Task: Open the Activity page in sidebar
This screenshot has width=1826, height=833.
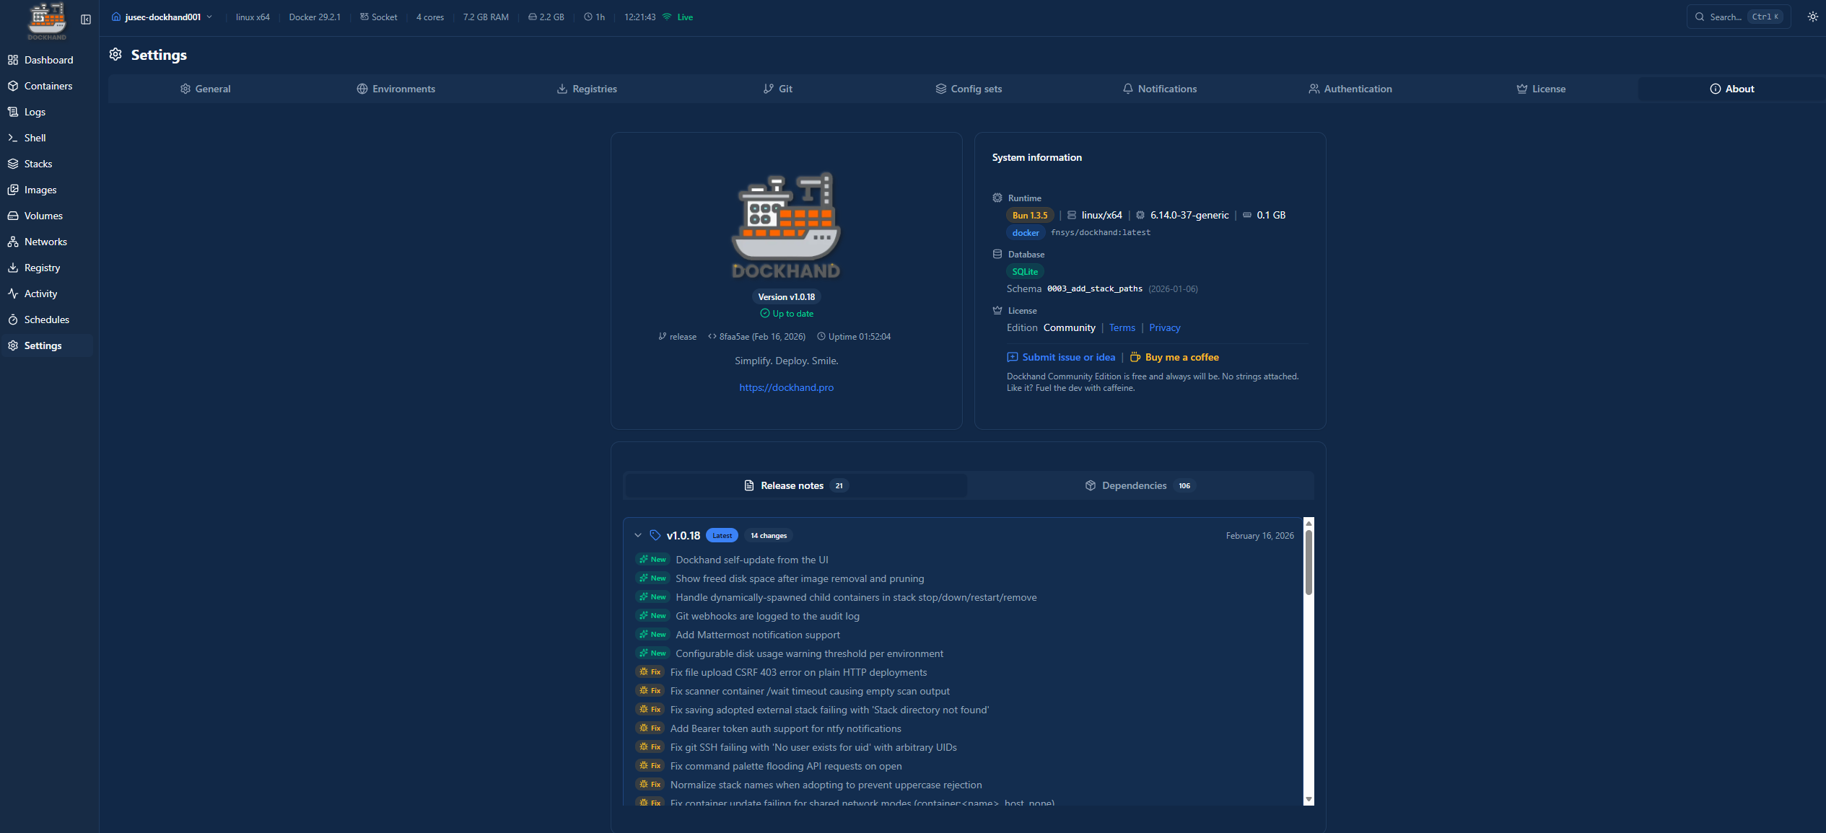Action: pyautogui.click(x=40, y=294)
